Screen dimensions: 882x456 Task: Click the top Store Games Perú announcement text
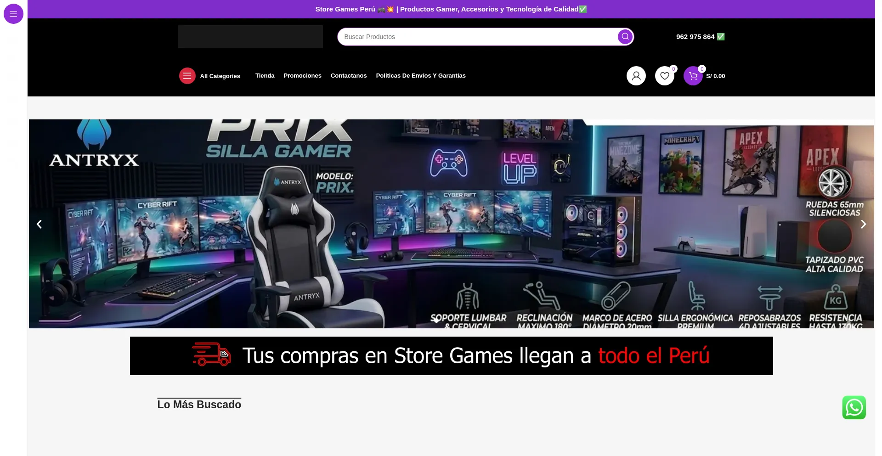[x=451, y=9]
